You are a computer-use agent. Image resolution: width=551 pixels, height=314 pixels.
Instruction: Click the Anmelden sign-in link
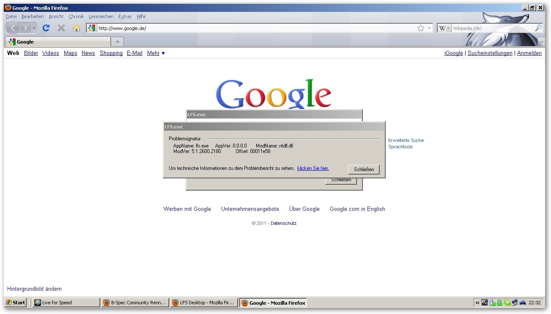(x=529, y=53)
